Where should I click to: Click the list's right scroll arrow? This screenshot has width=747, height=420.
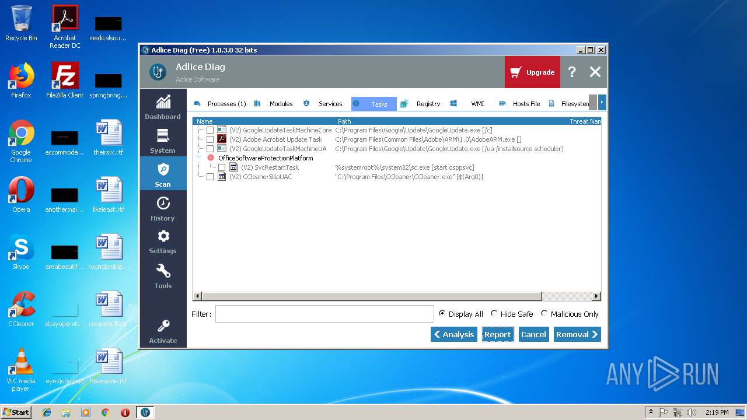[x=596, y=296]
